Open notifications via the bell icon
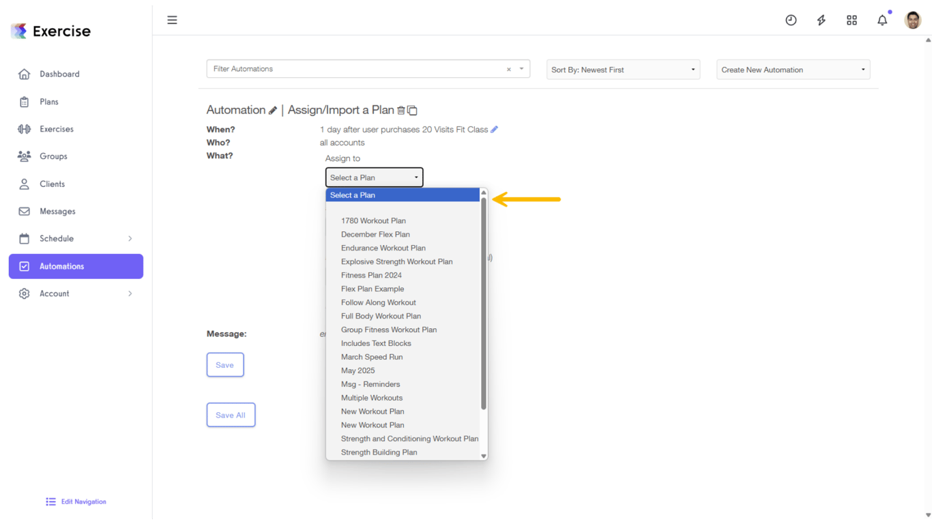The width and height of the screenshot is (932, 524). click(882, 20)
